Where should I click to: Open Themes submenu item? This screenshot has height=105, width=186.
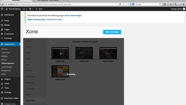point(4,49)
